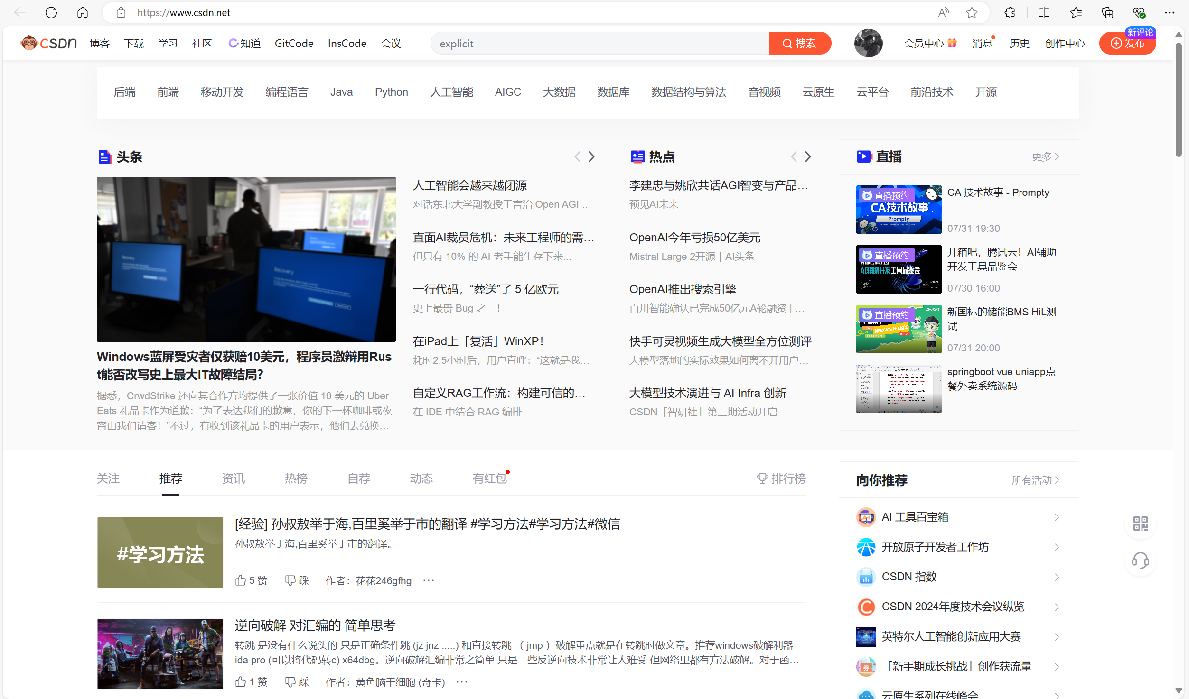Open more options on 花花246gfhg article
The image size is (1189, 699).
429,580
